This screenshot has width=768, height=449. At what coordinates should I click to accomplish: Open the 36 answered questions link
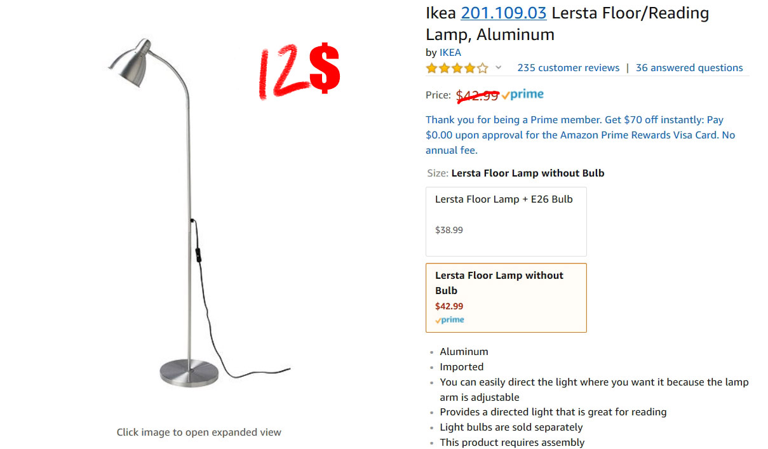click(x=689, y=68)
